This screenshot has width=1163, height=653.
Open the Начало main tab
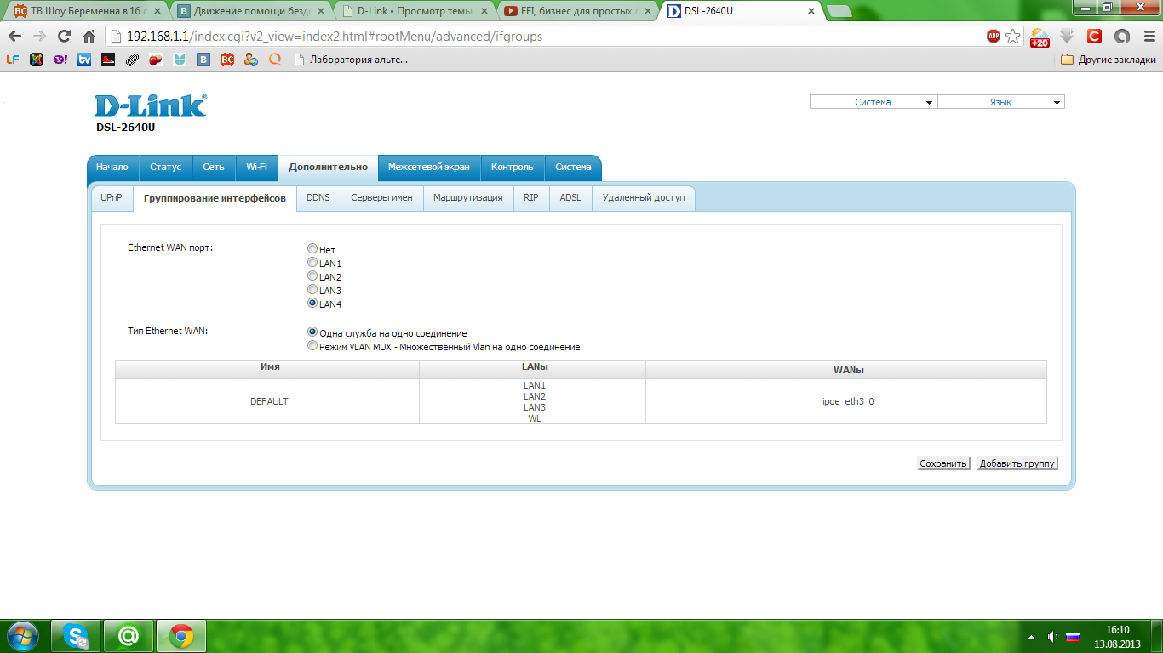(112, 168)
